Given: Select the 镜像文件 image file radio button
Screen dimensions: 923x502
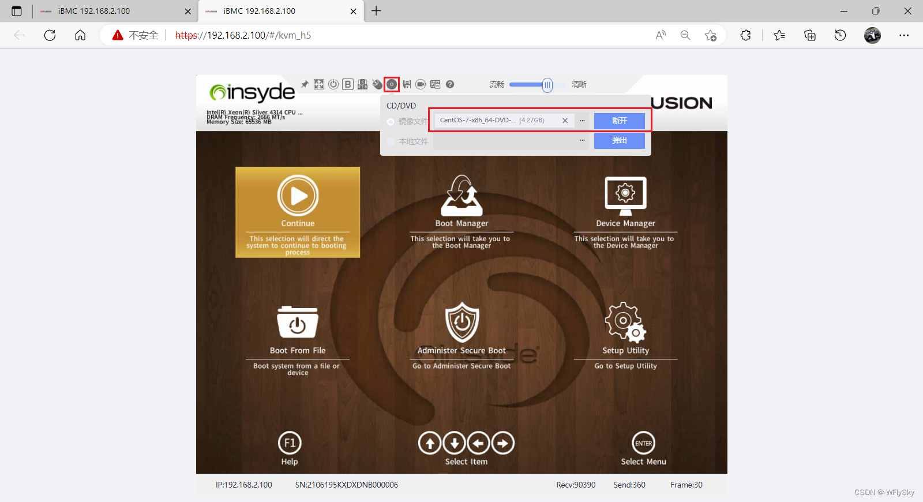Looking at the screenshot, I should (391, 121).
